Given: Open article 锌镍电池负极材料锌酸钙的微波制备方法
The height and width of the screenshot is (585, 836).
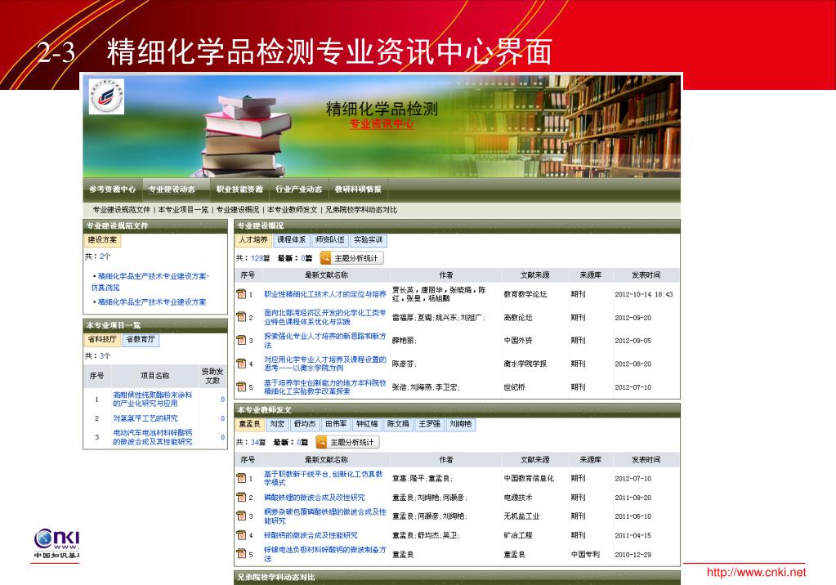Looking at the screenshot, I should coord(325,553).
